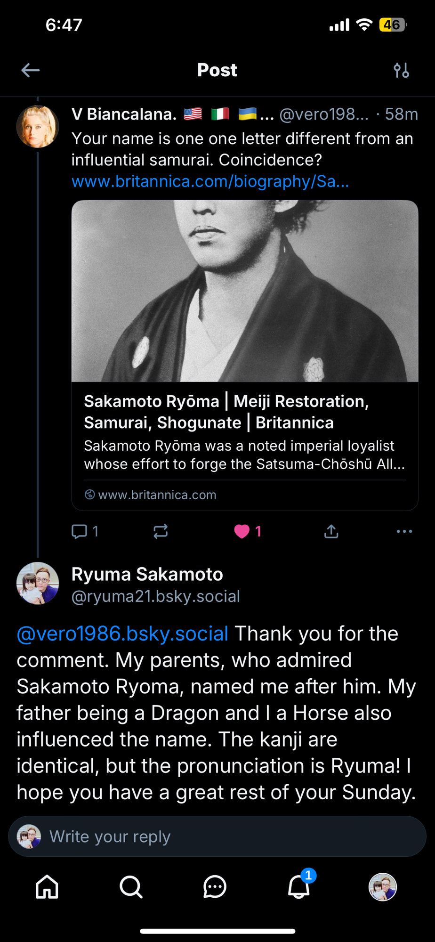Share the post via share icon
This screenshot has height=942, width=435.
pos(331,531)
